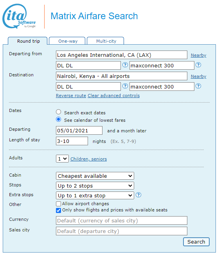Switch to the Multi-city tab

106,41
